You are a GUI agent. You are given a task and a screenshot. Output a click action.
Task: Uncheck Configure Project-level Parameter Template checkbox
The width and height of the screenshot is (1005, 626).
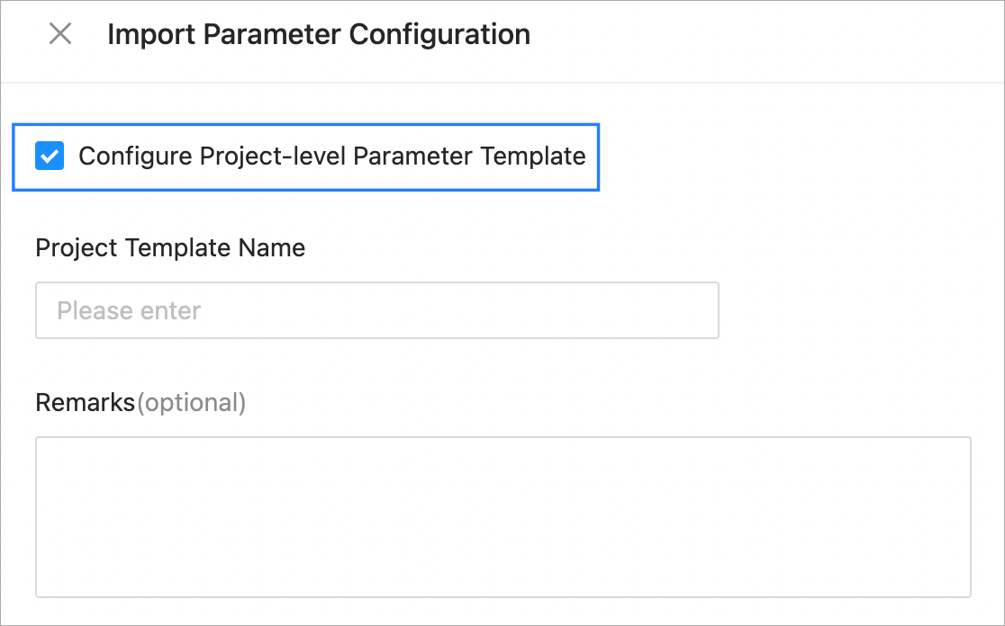[50, 156]
